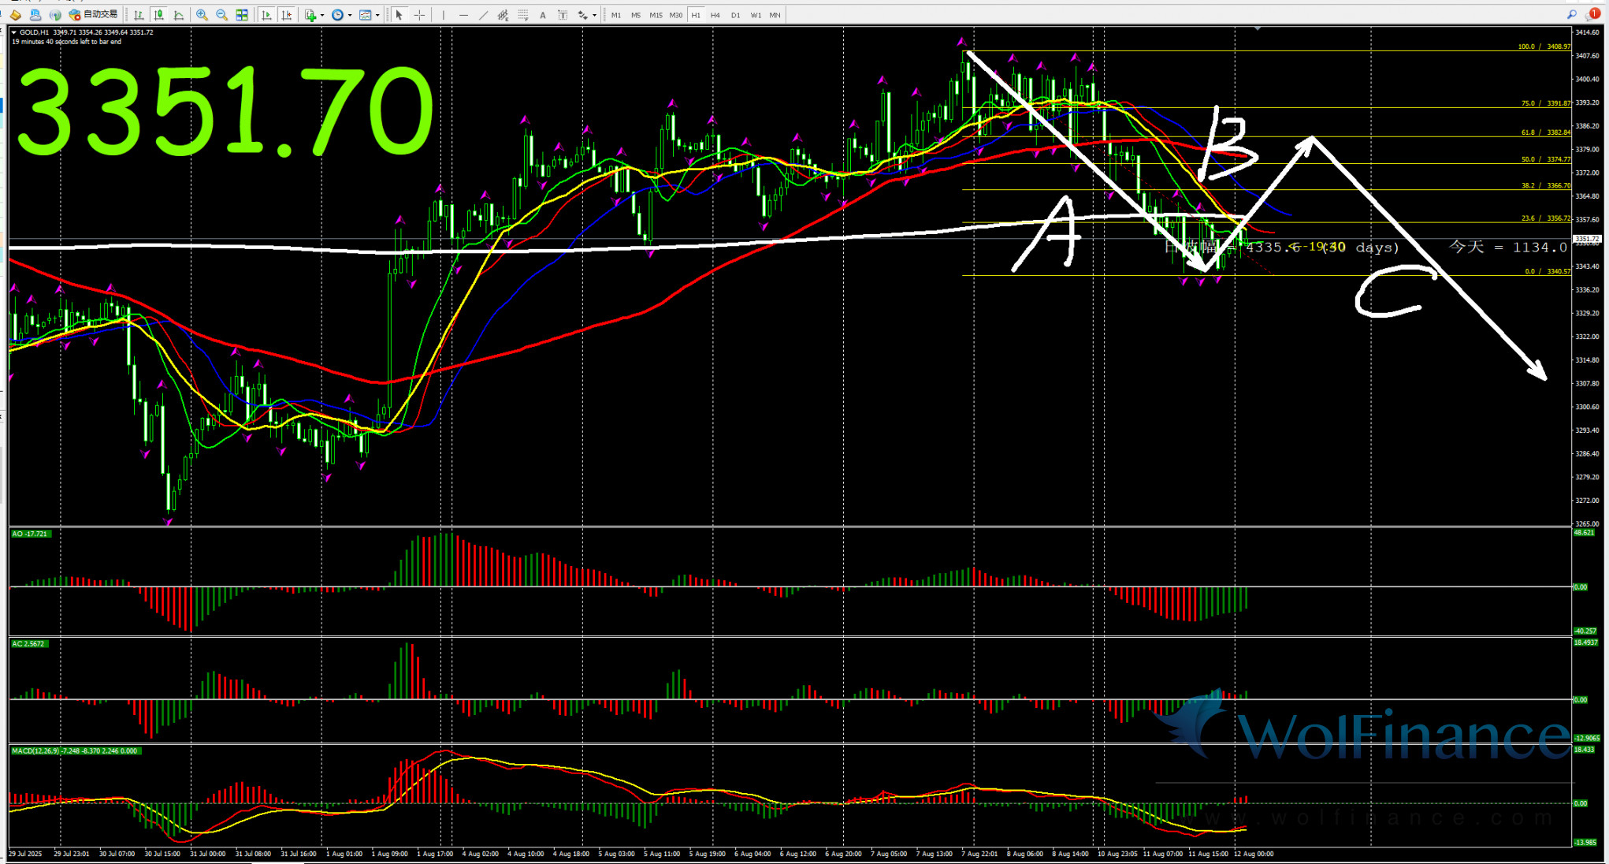
Task: Click the 今天 = 1134.0 text label
Action: [x=1508, y=247]
